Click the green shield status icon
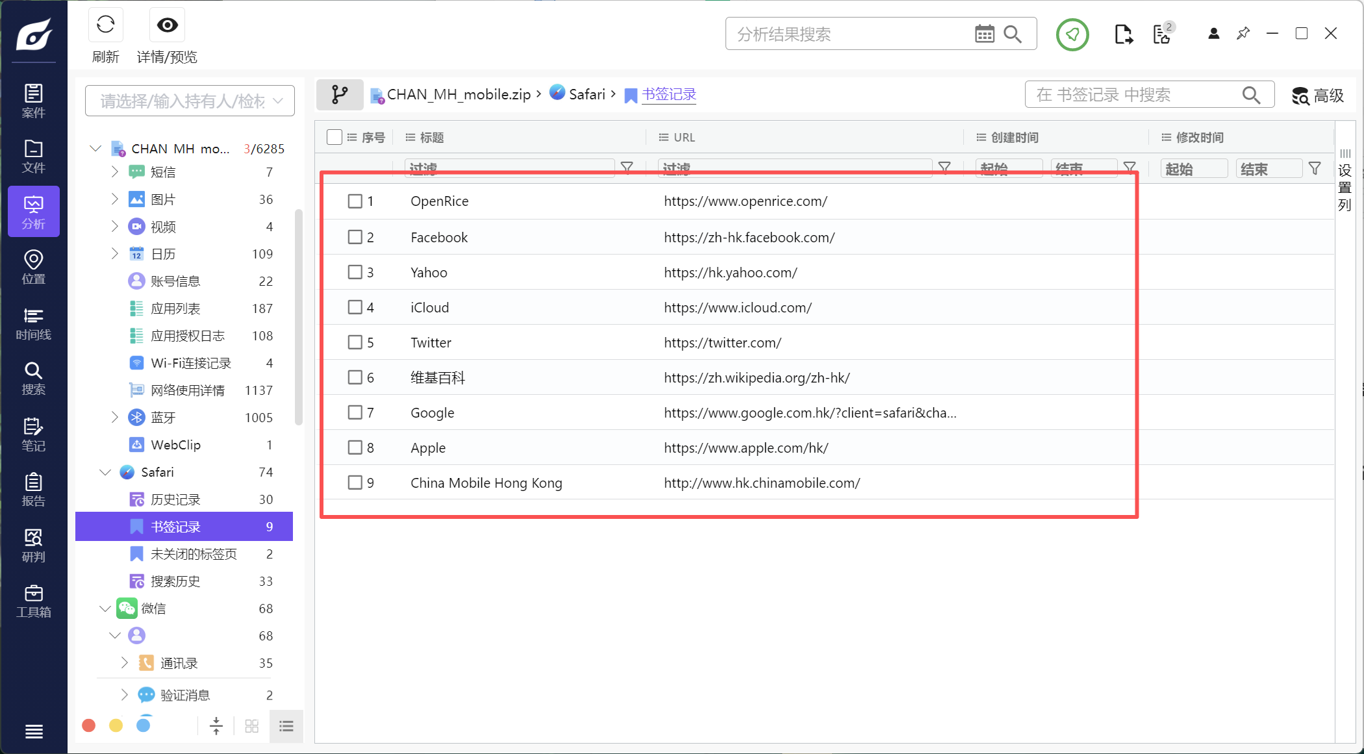The width and height of the screenshot is (1364, 754). (1072, 34)
